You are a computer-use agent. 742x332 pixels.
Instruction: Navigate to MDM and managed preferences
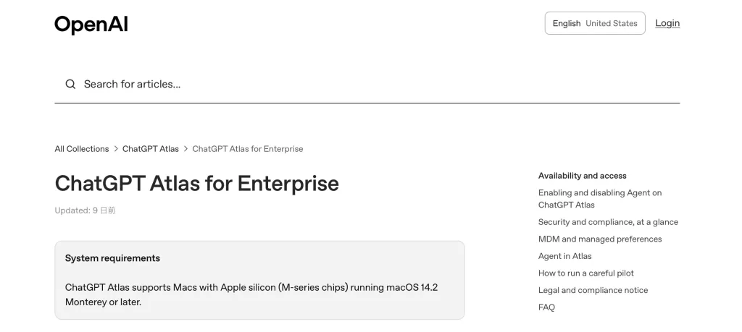tap(599, 239)
